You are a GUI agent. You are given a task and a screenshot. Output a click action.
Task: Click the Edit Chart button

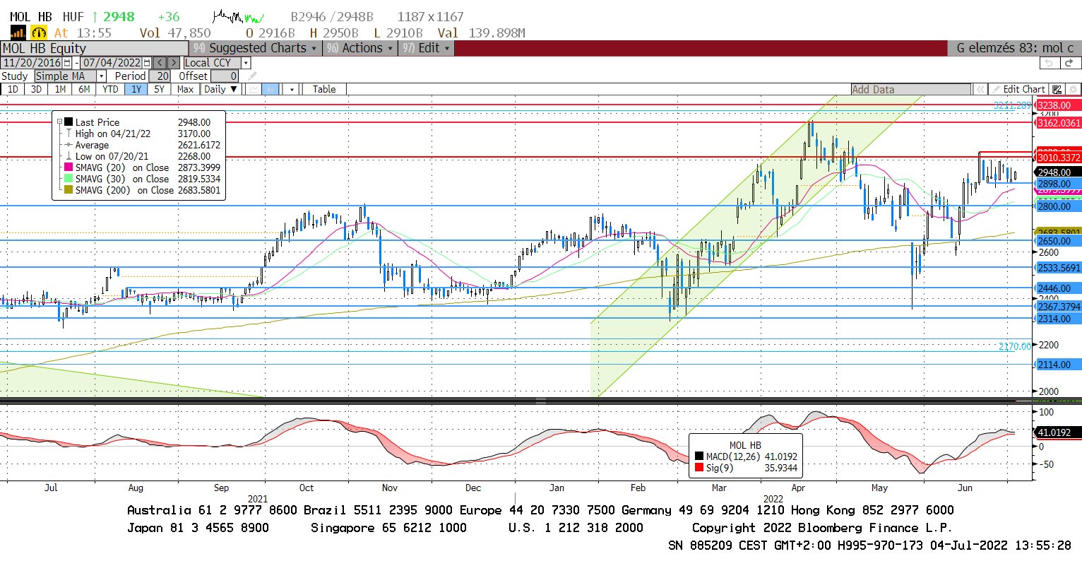point(1017,89)
